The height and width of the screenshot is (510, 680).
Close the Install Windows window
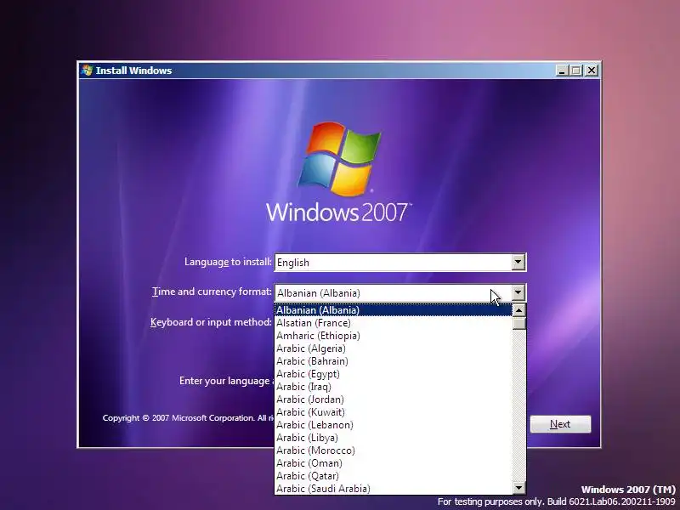pos(591,71)
